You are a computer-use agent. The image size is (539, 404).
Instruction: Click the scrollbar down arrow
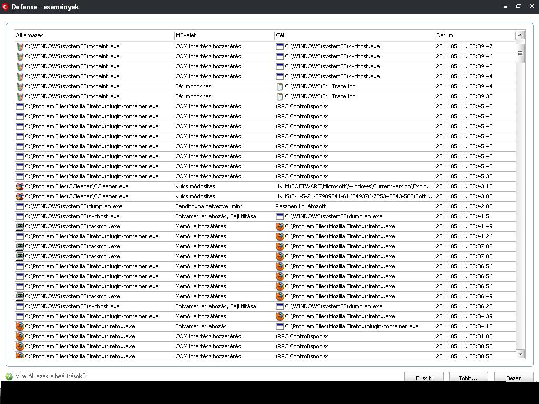[520, 353]
